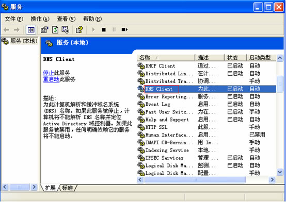This screenshot has width=286, height=202.
Task: Open the 查看(V) menu
Action: point(66,19)
